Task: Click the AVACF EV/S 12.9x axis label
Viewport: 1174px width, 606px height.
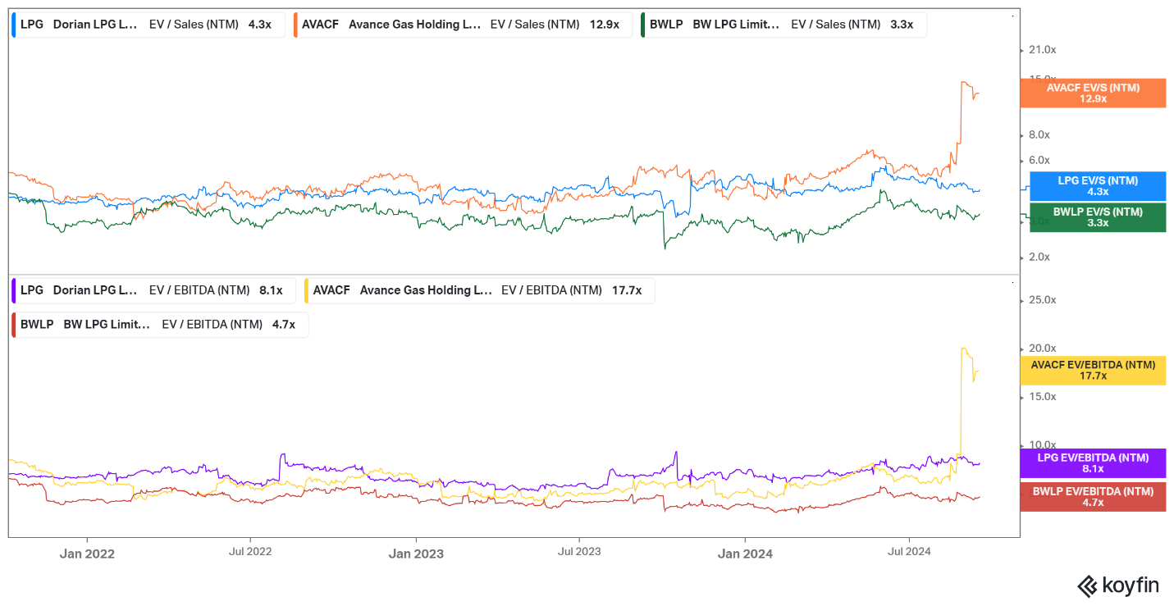Action: (x=1093, y=93)
